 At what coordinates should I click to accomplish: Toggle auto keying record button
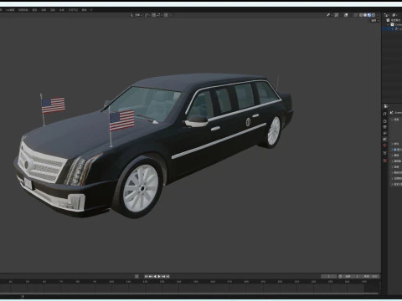[137, 277]
